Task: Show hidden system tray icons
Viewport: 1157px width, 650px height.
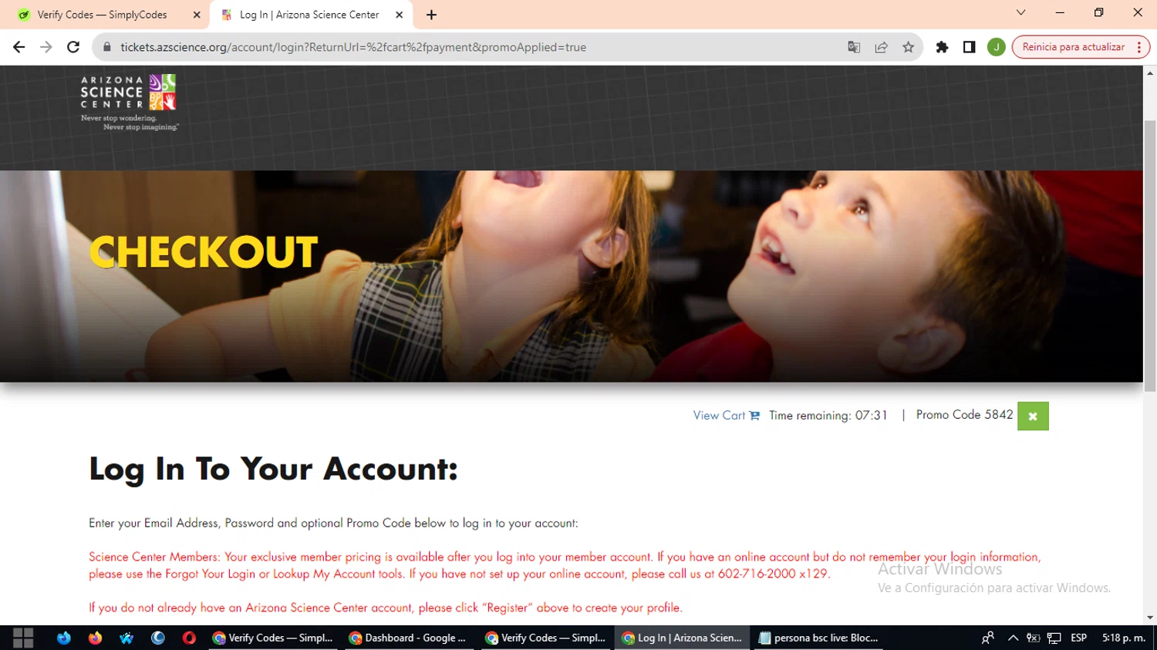Action: pos(1014,638)
